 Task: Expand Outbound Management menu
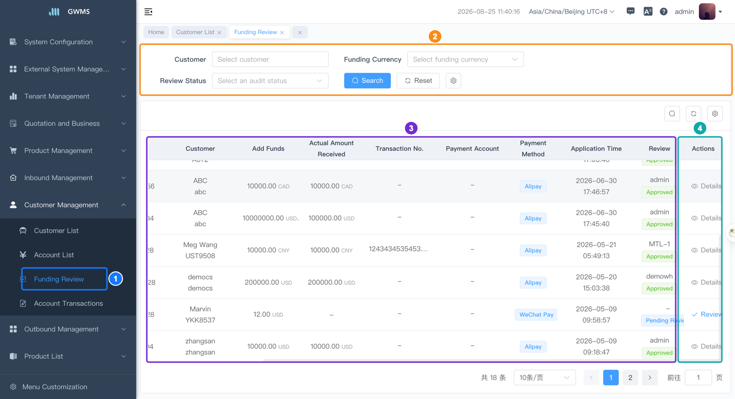(68, 329)
